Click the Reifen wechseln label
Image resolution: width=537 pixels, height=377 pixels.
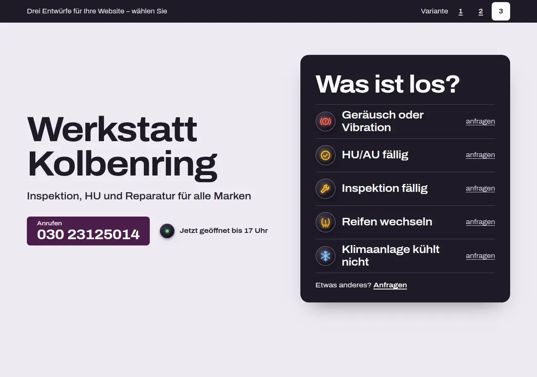tap(387, 222)
